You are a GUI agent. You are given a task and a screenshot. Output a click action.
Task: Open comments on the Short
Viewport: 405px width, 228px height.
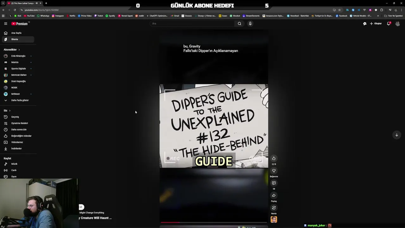pos(274,183)
